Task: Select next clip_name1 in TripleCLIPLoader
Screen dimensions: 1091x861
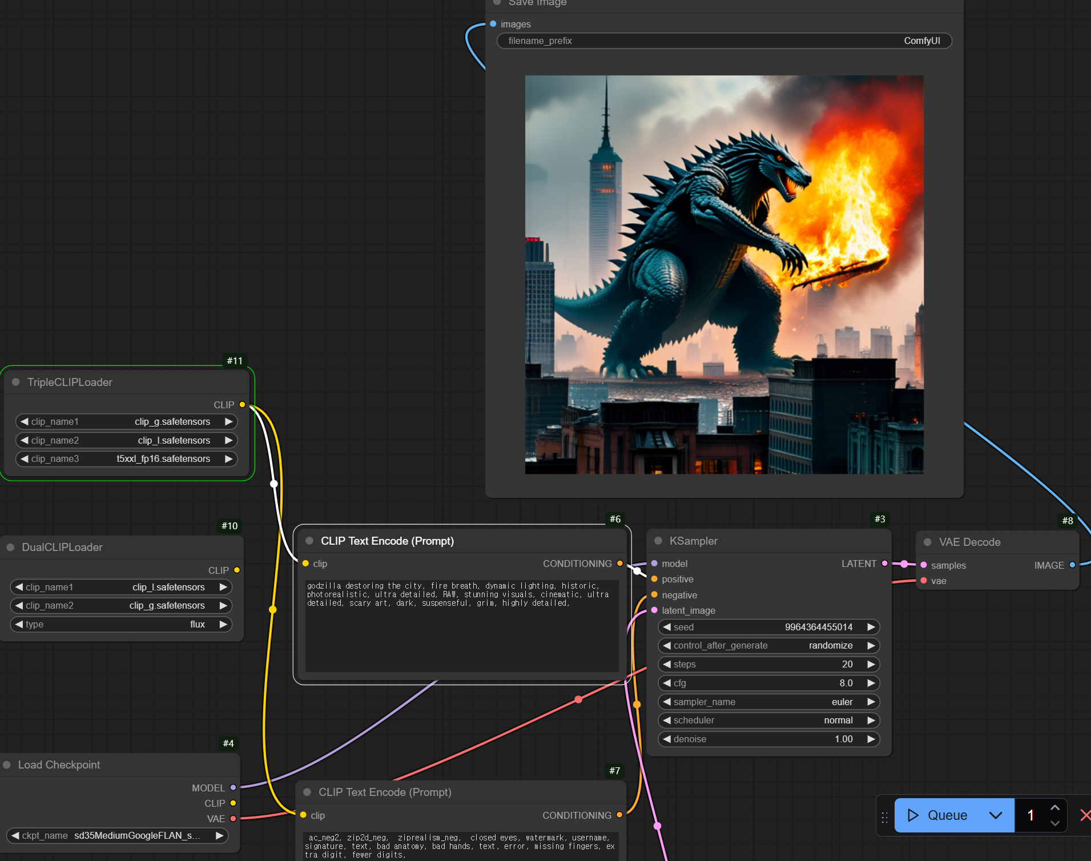Action: pyautogui.click(x=228, y=421)
